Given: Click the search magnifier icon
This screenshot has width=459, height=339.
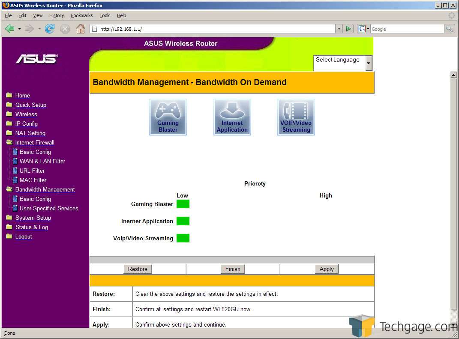Looking at the screenshot, I should [449, 29].
